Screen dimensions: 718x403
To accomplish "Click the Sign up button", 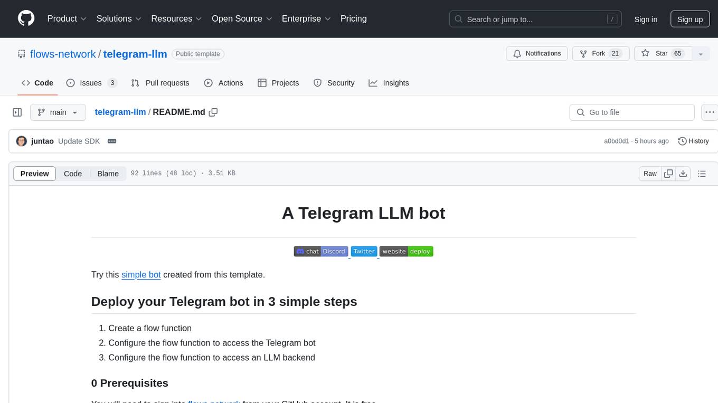I will pyautogui.click(x=690, y=19).
